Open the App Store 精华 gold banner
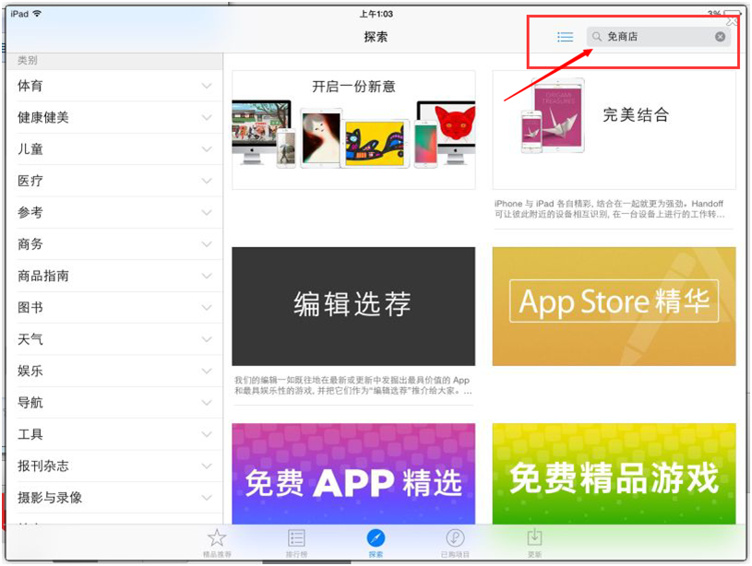This screenshot has height=566, width=752. click(x=614, y=306)
